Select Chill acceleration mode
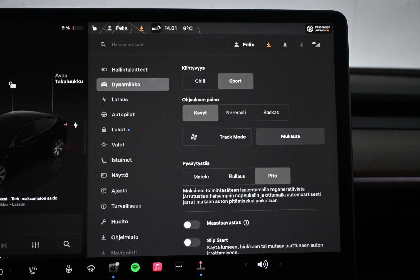The height and width of the screenshot is (280, 420). point(200,81)
